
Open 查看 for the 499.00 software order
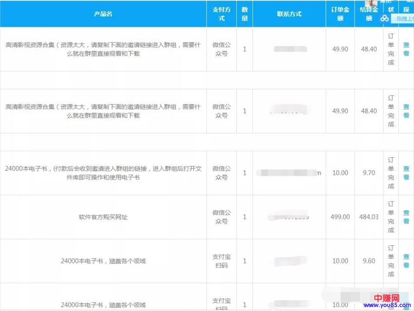[406, 217]
